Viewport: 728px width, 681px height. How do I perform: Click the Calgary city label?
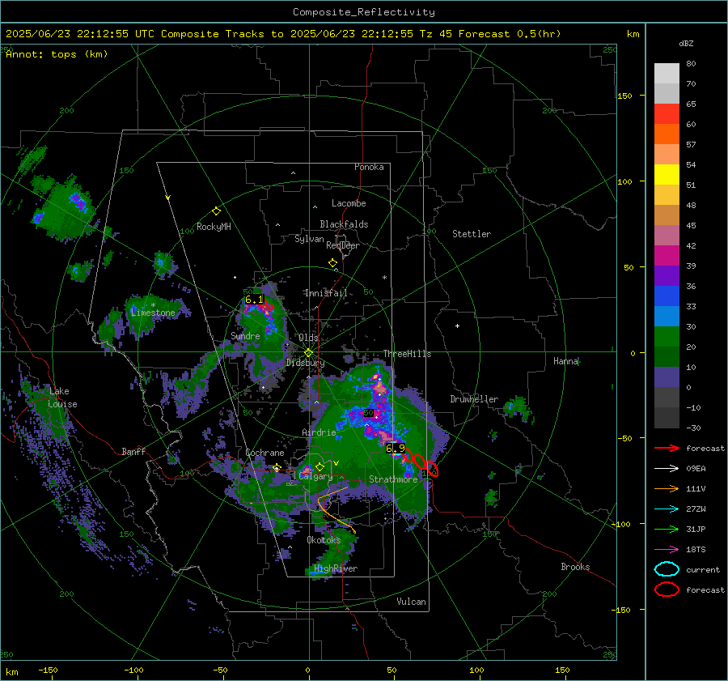(x=315, y=476)
